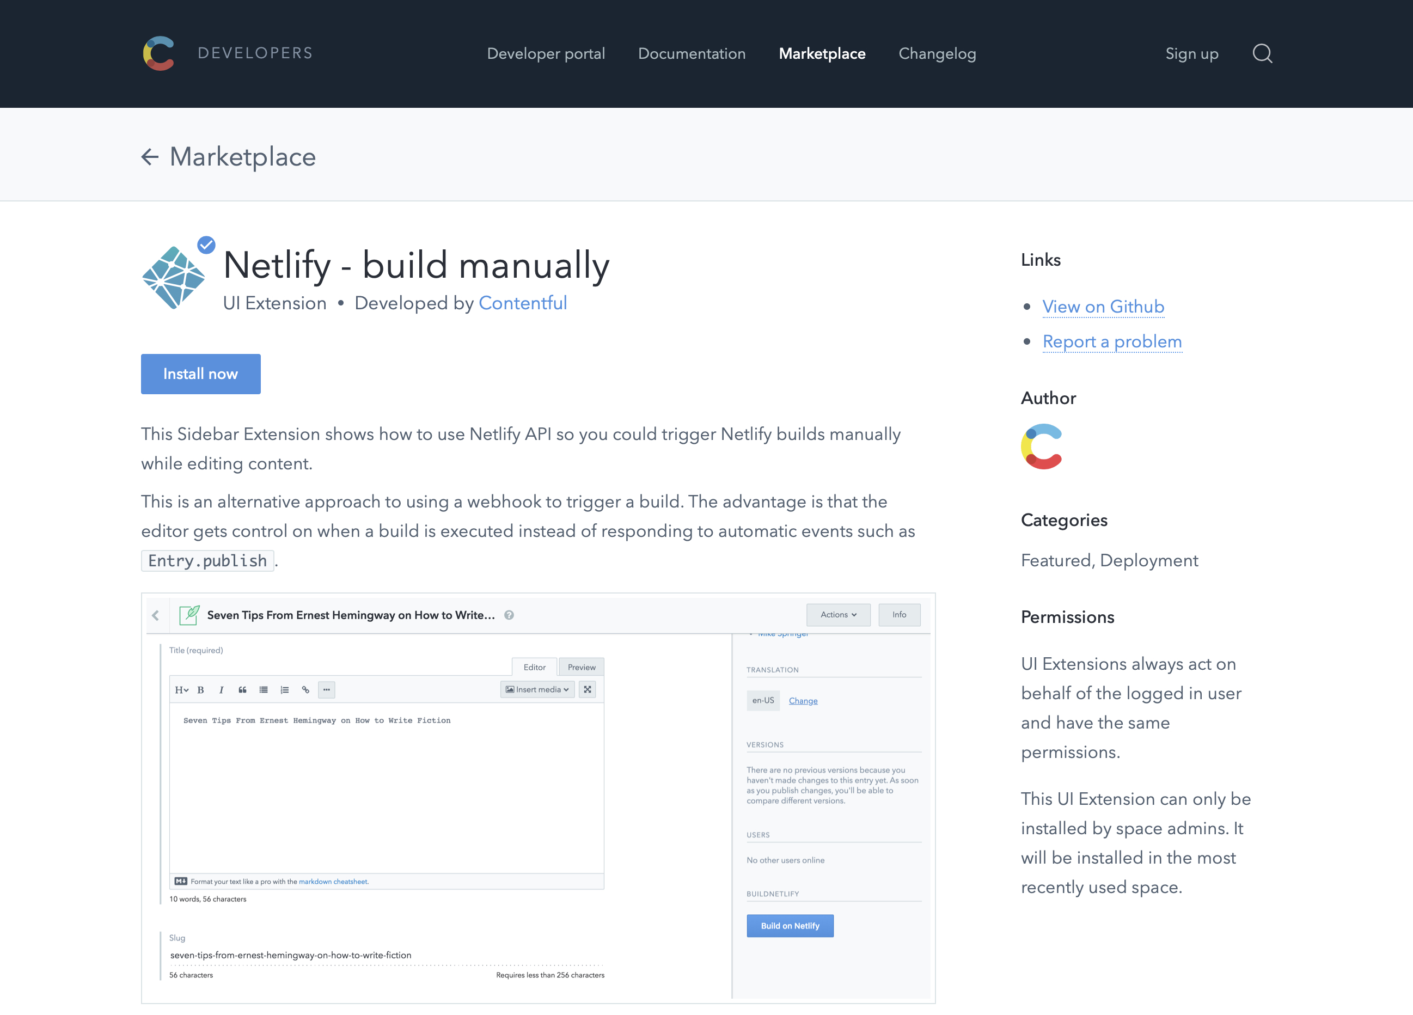Click the UI Extension label text
This screenshot has height=1015, width=1413.
pyautogui.click(x=275, y=303)
